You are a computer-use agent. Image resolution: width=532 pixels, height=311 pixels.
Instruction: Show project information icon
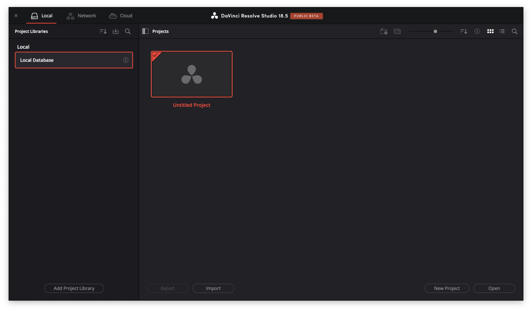pyautogui.click(x=477, y=31)
